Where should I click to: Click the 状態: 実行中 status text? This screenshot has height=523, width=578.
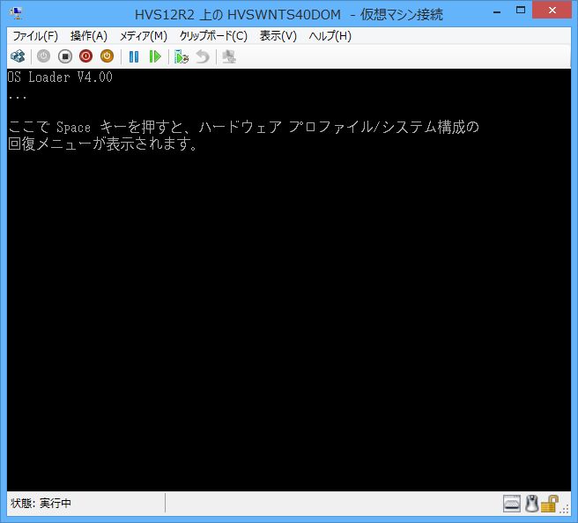click(x=41, y=503)
